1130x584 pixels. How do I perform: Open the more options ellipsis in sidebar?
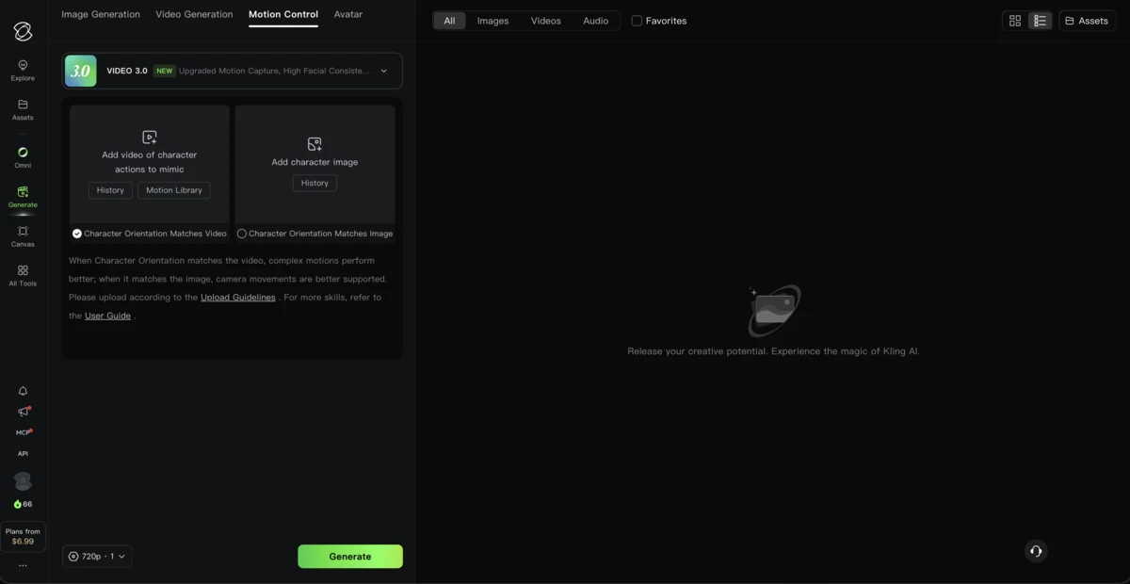pos(23,566)
